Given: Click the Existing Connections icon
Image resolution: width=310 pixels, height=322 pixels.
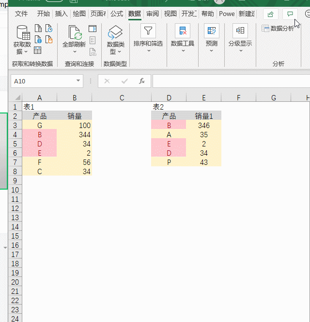Looking at the screenshot, I should [x=49, y=39].
